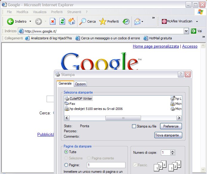This screenshot has height=174, width=207.
Task: Open the Cerca search magnifier
Action: (x=83, y=21)
